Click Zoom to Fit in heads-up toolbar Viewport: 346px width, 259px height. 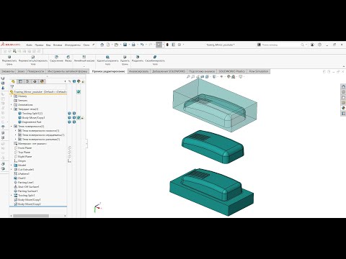188,77
